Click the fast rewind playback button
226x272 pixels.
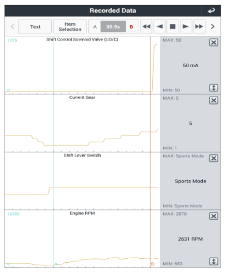coord(146,27)
